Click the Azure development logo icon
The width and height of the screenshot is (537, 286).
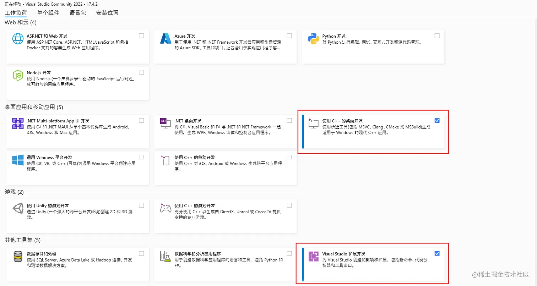pyautogui.click(x=166, y=39)
